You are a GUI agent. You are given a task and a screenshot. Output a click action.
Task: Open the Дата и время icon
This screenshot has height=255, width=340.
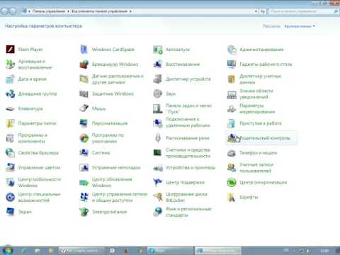[10, 79]
